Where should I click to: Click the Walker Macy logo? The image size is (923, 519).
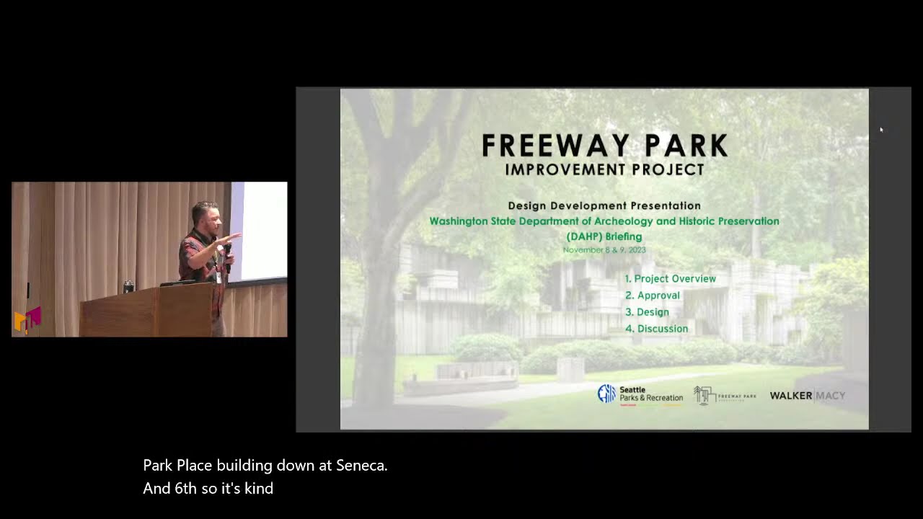point(808,396)
